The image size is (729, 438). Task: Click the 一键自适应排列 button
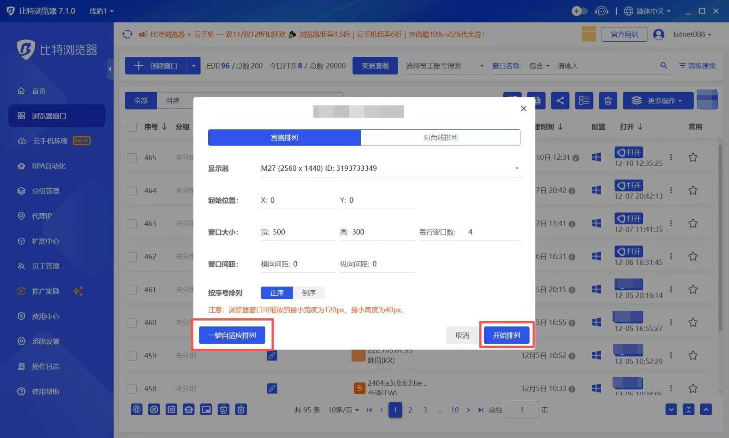tap(232, 335)
